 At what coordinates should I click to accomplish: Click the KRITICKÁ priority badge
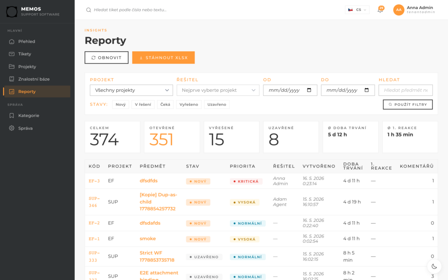click(x=246, y=182)
